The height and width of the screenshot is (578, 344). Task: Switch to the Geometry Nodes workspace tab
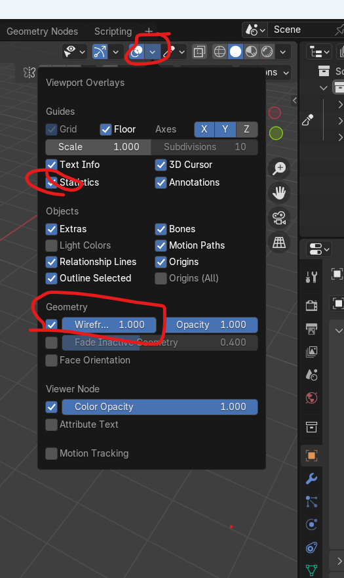pyautogui.click(x=43, y=31)
